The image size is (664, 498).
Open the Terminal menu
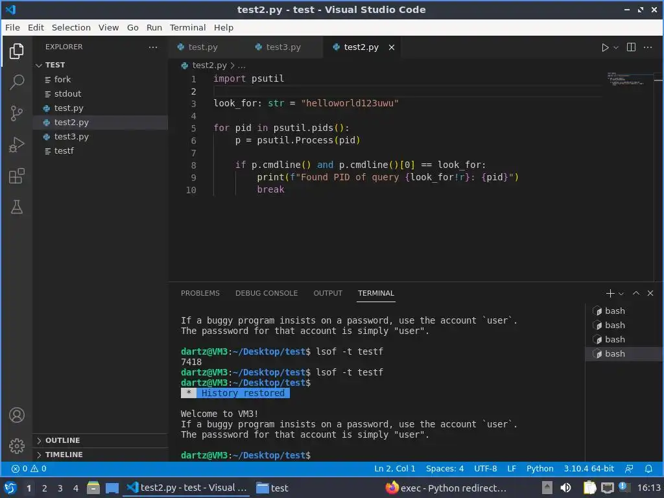[x=187, y=27]
